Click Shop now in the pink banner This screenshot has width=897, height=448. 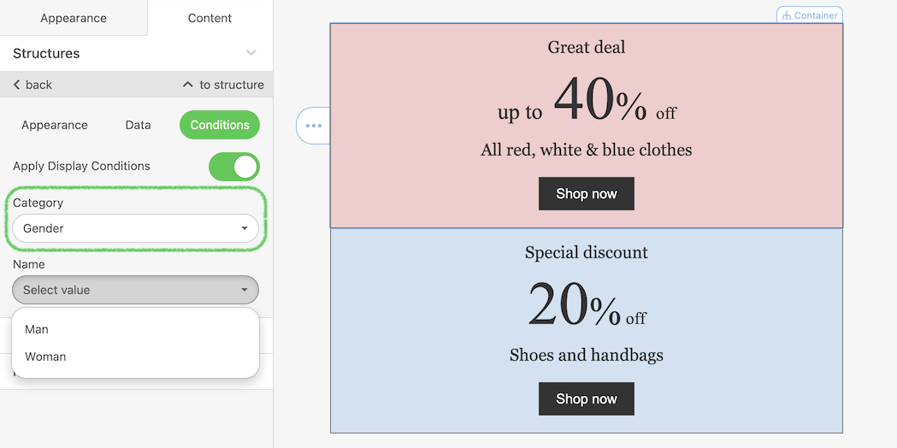click(x=586, y=194)
